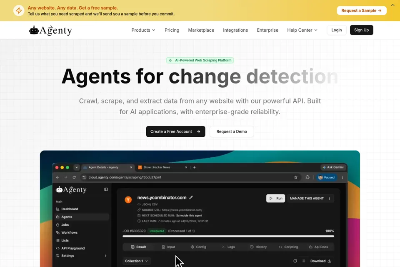The image size is (400, 267).
Task: Bookmark the page with the star icon
Action: [x=296, y=177]
